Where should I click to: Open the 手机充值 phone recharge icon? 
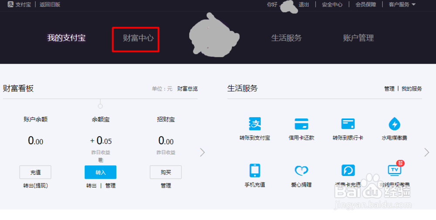tap(255, 170)
